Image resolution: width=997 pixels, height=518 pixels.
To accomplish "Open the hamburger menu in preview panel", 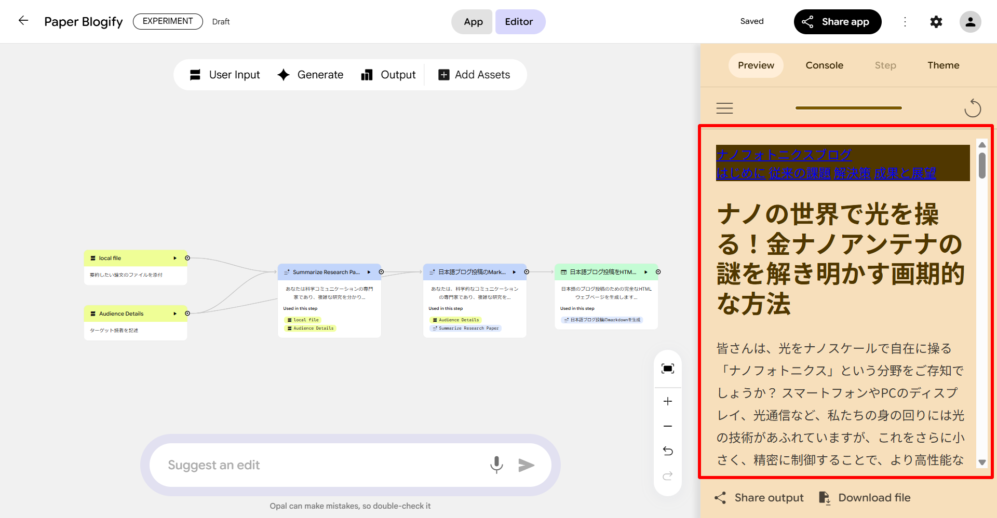I will pos(724,108).
